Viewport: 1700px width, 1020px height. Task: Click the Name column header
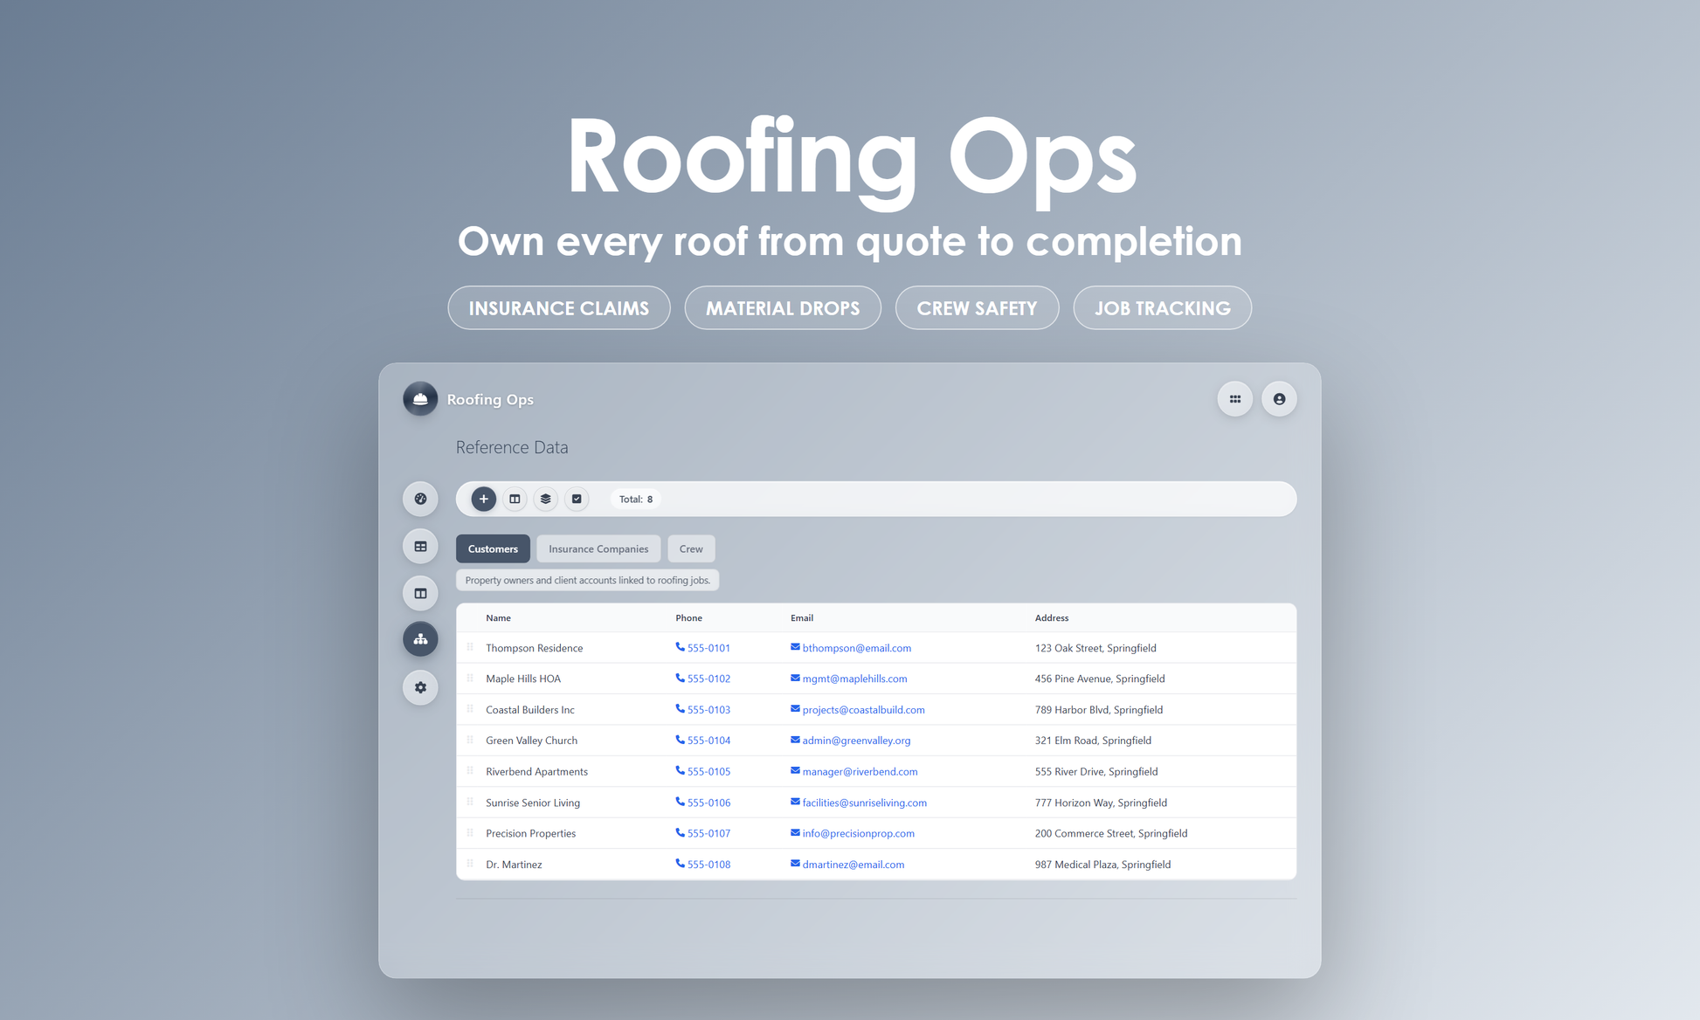tap(498, 617)
